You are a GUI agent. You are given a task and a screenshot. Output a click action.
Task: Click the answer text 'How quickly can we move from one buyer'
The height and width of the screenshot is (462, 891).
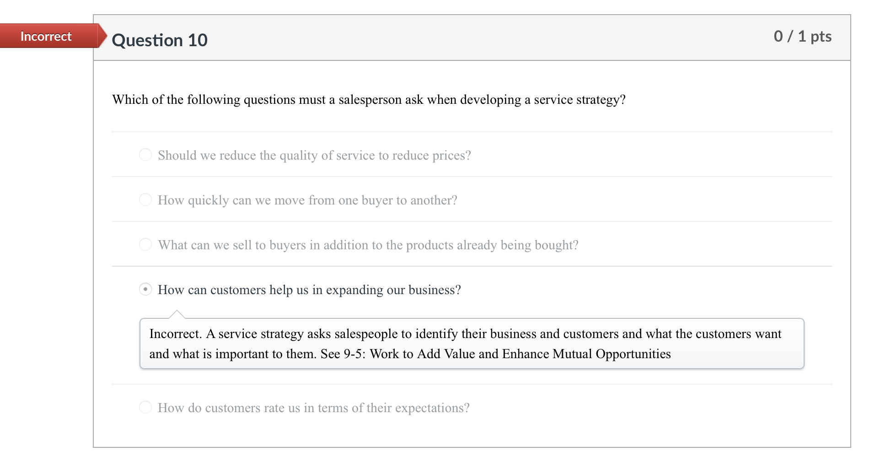(x=307, y=200)
